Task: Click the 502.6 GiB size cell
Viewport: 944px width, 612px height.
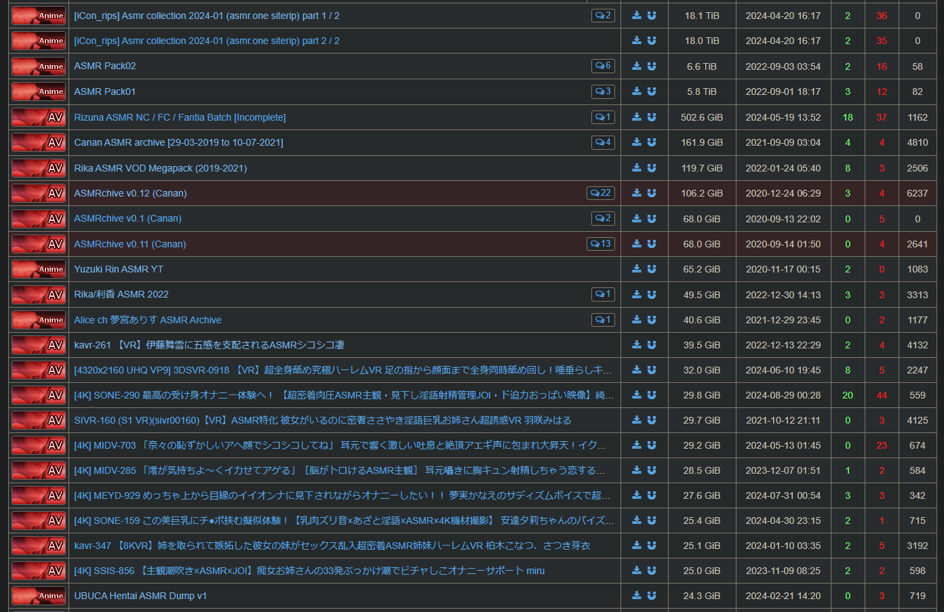Action: 702,117
